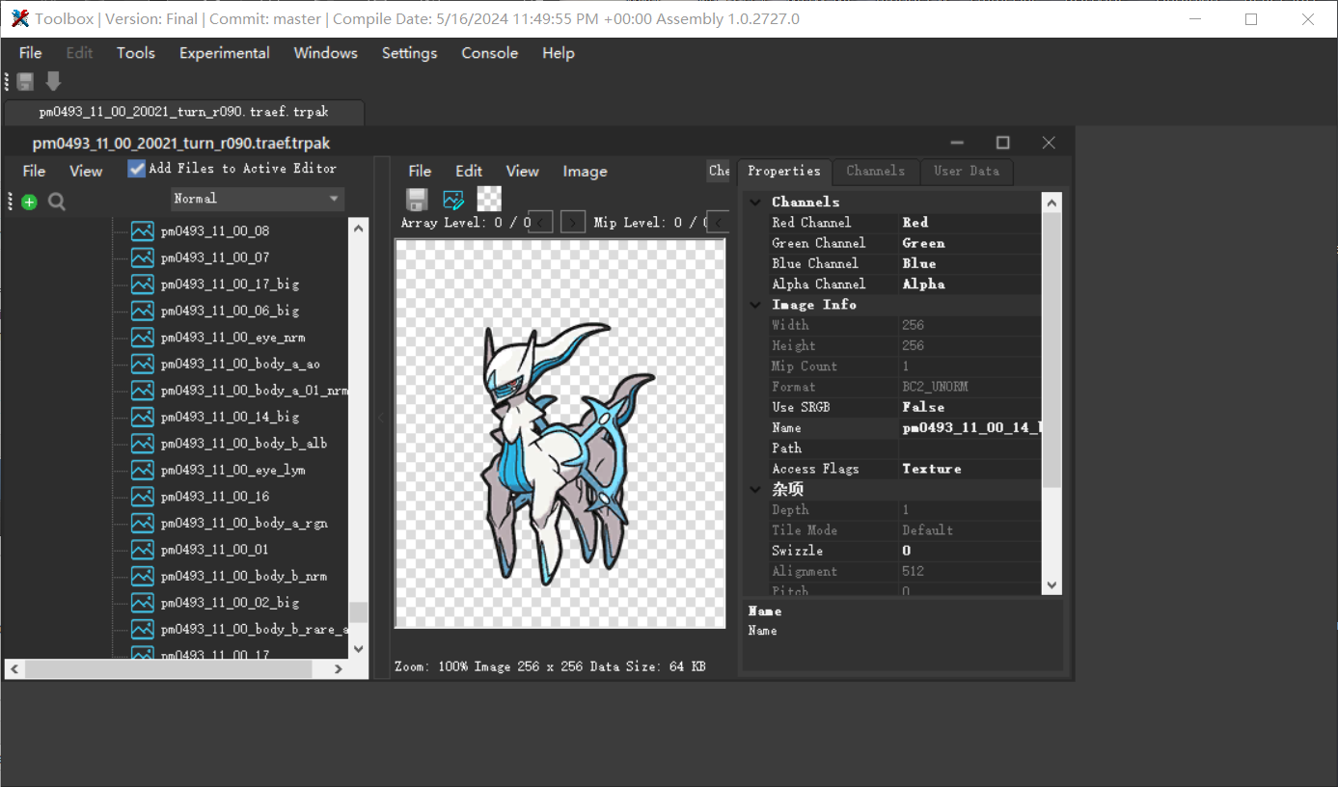Collapse the Channels property group
This screenshot has width=1338, height=787.
pos(754,202)
